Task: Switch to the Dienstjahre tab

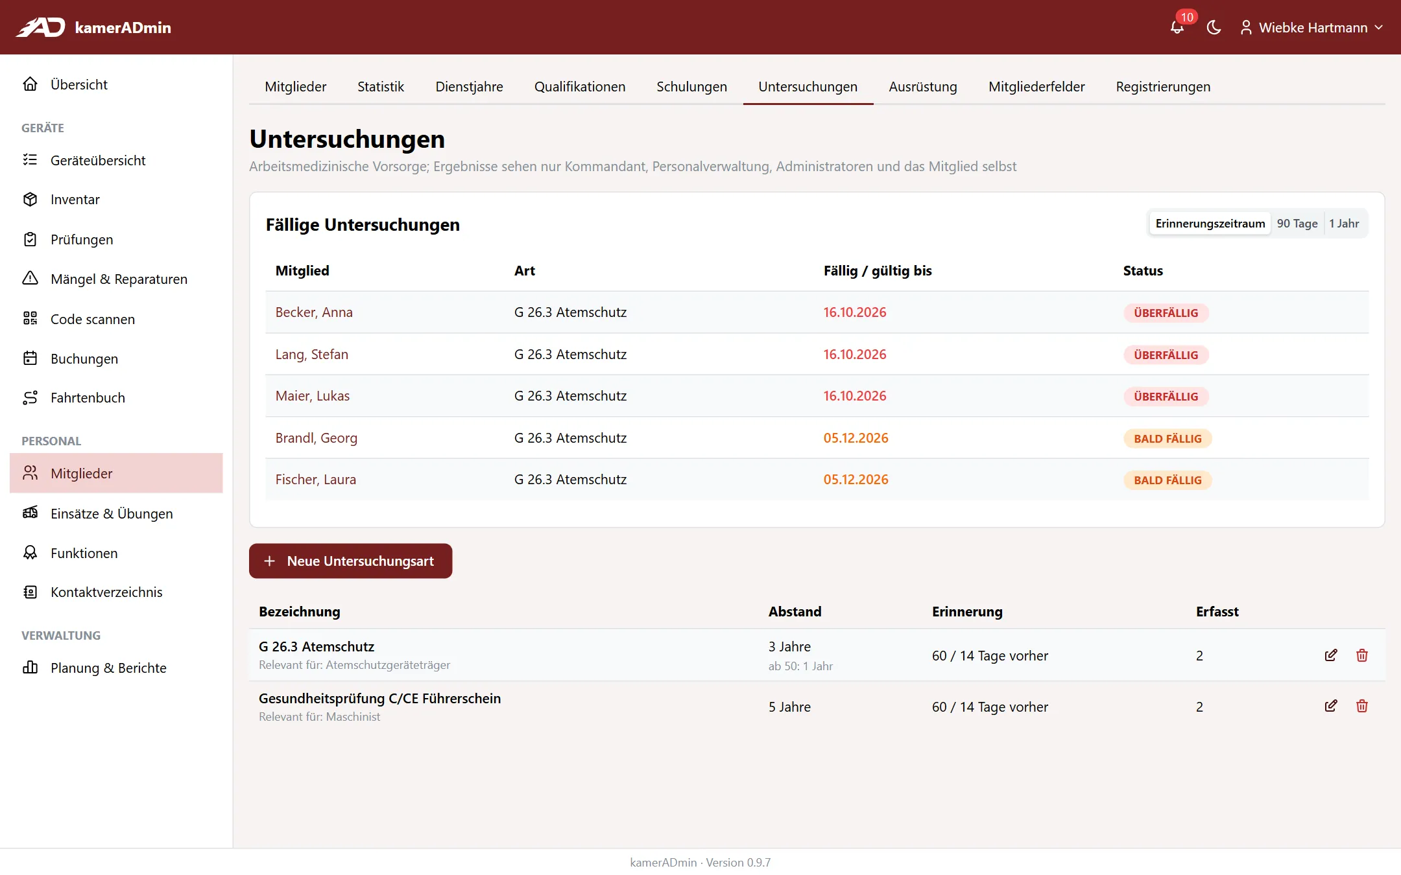Action: 470,87
